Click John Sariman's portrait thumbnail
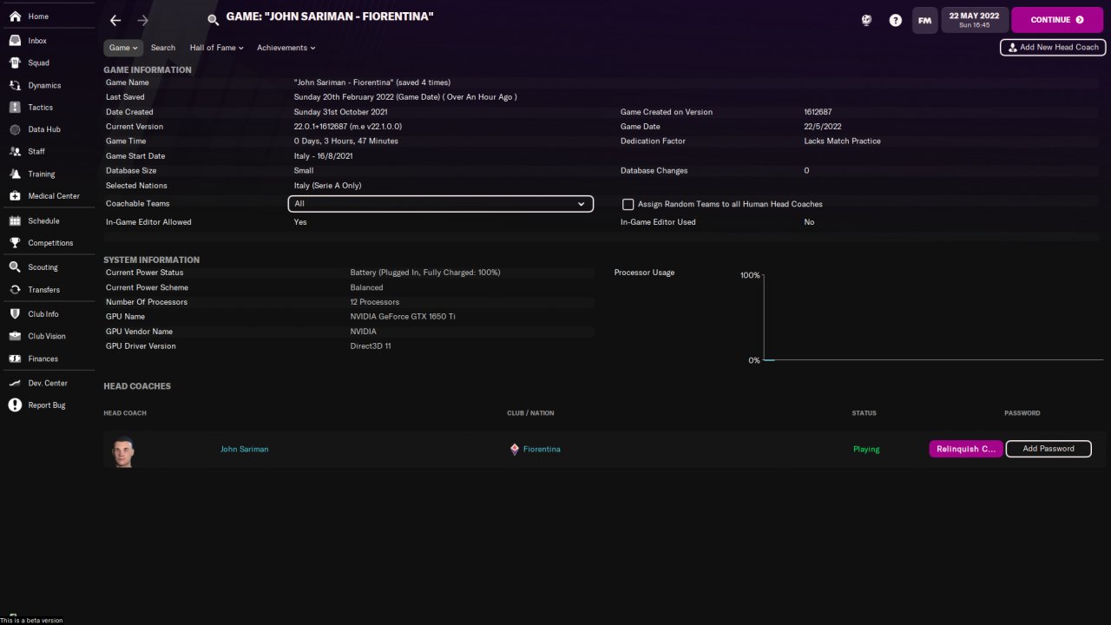 (x=123, y=451)
